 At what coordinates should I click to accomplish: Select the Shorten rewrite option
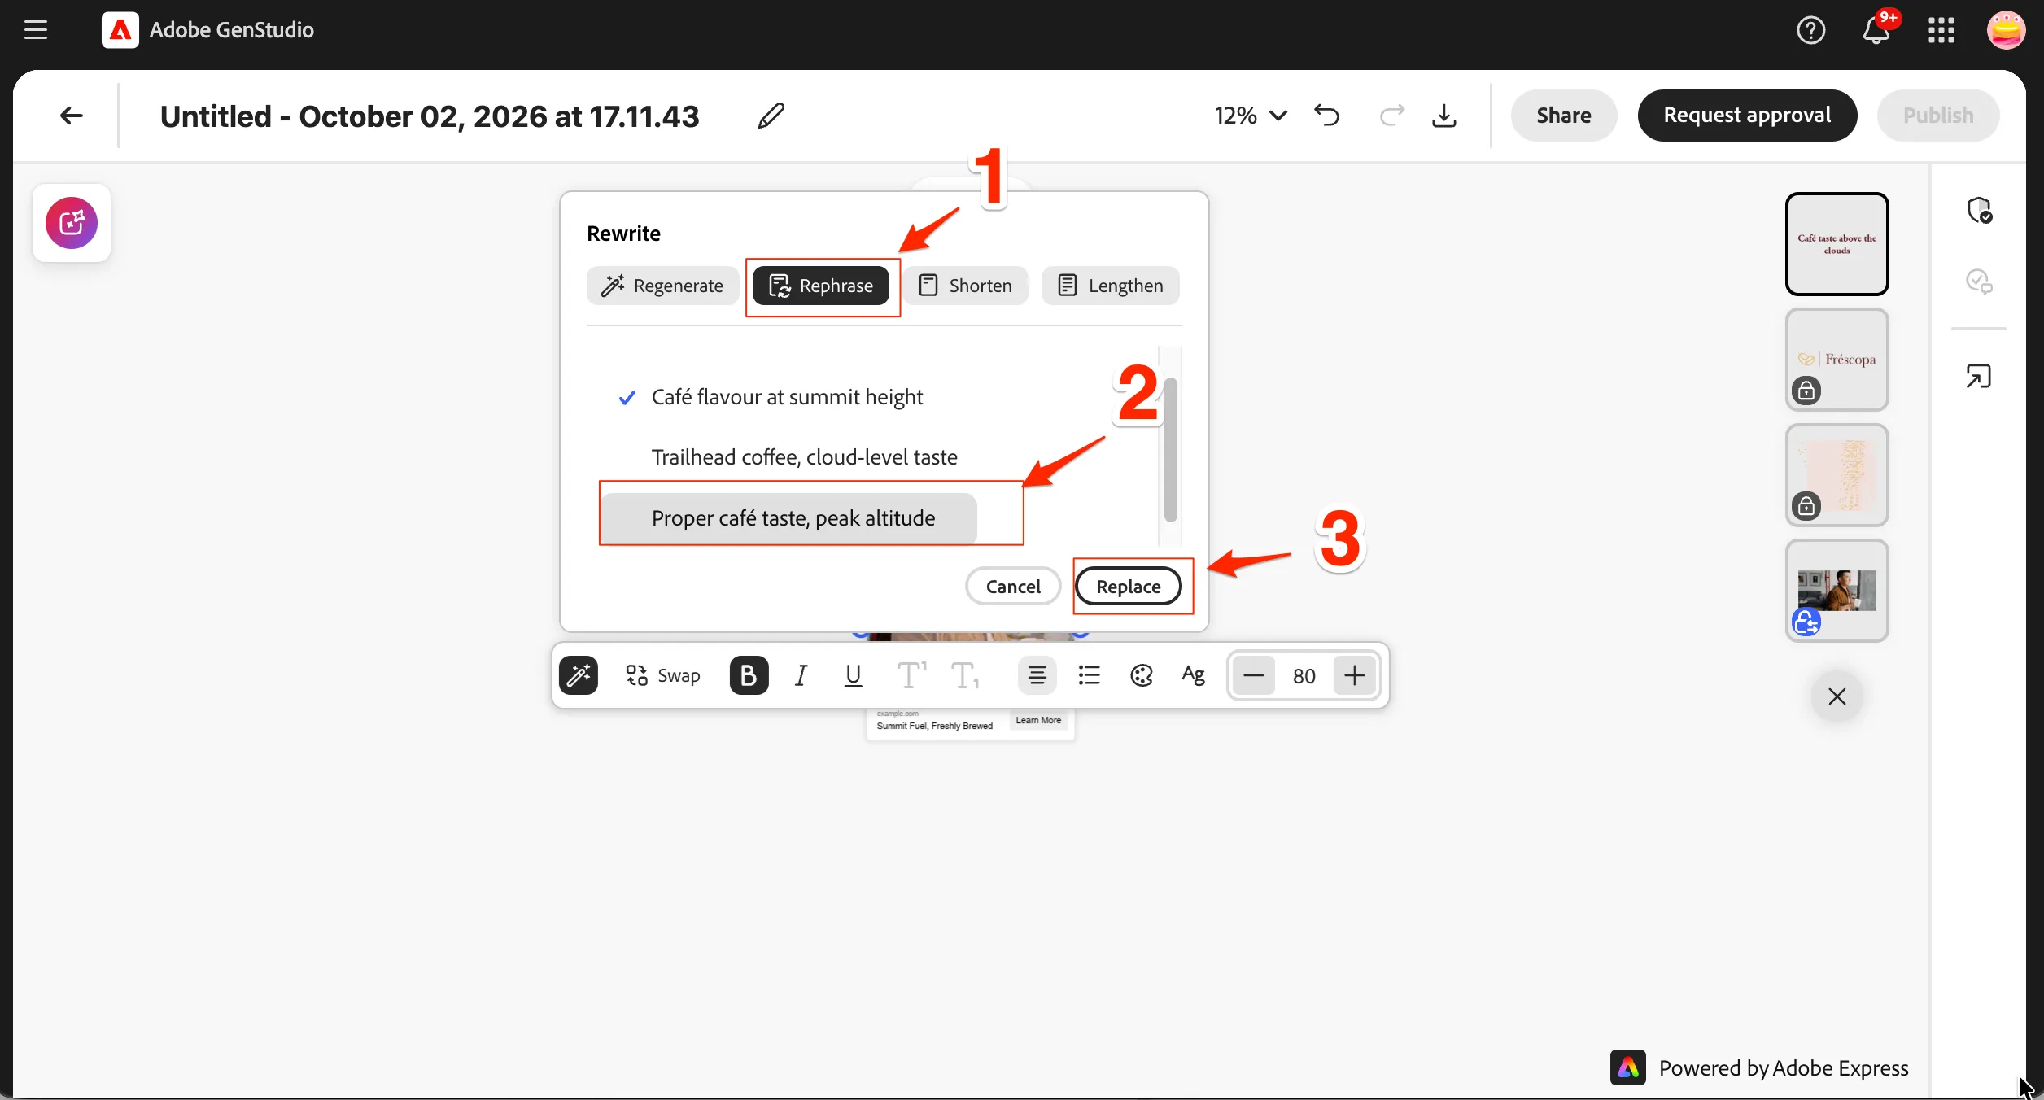tap(965, 286)
